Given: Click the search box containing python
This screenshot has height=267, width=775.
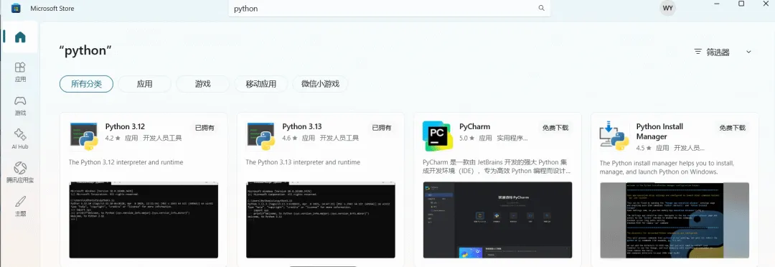Looking at the screenshot, I should 390,9.
